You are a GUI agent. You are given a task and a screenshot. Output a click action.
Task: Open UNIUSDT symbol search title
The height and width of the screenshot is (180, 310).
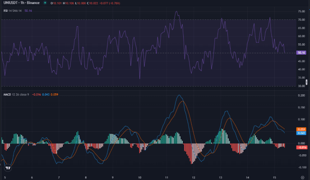(x=21, y=3)
